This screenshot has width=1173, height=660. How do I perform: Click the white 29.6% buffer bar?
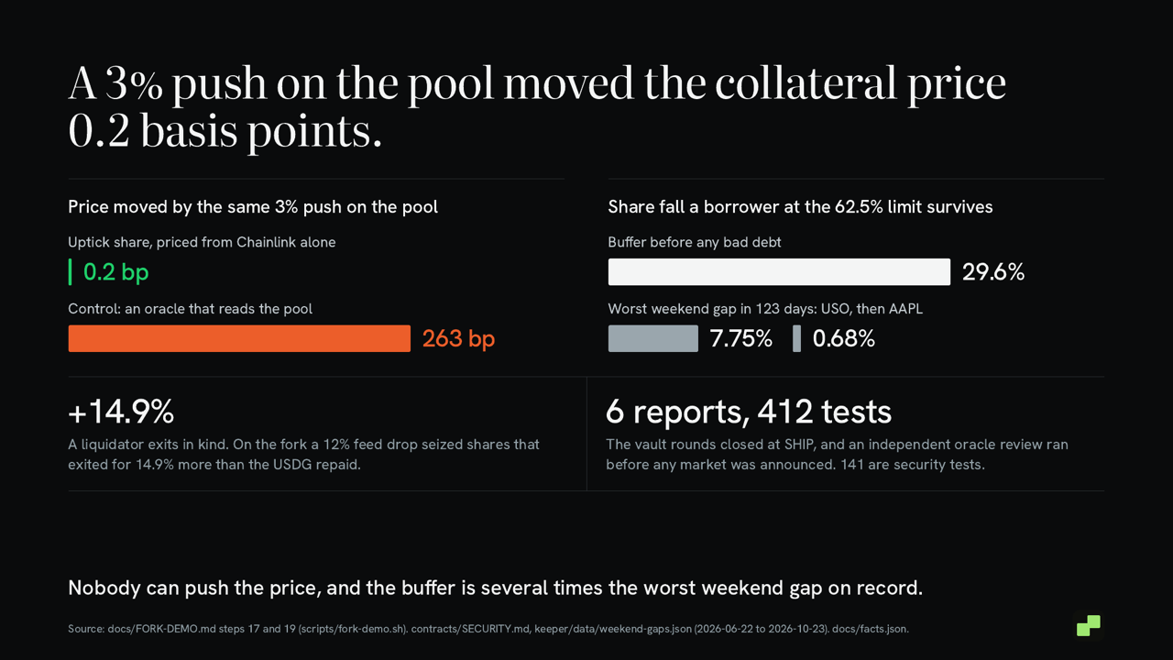[x=779, y=272]
